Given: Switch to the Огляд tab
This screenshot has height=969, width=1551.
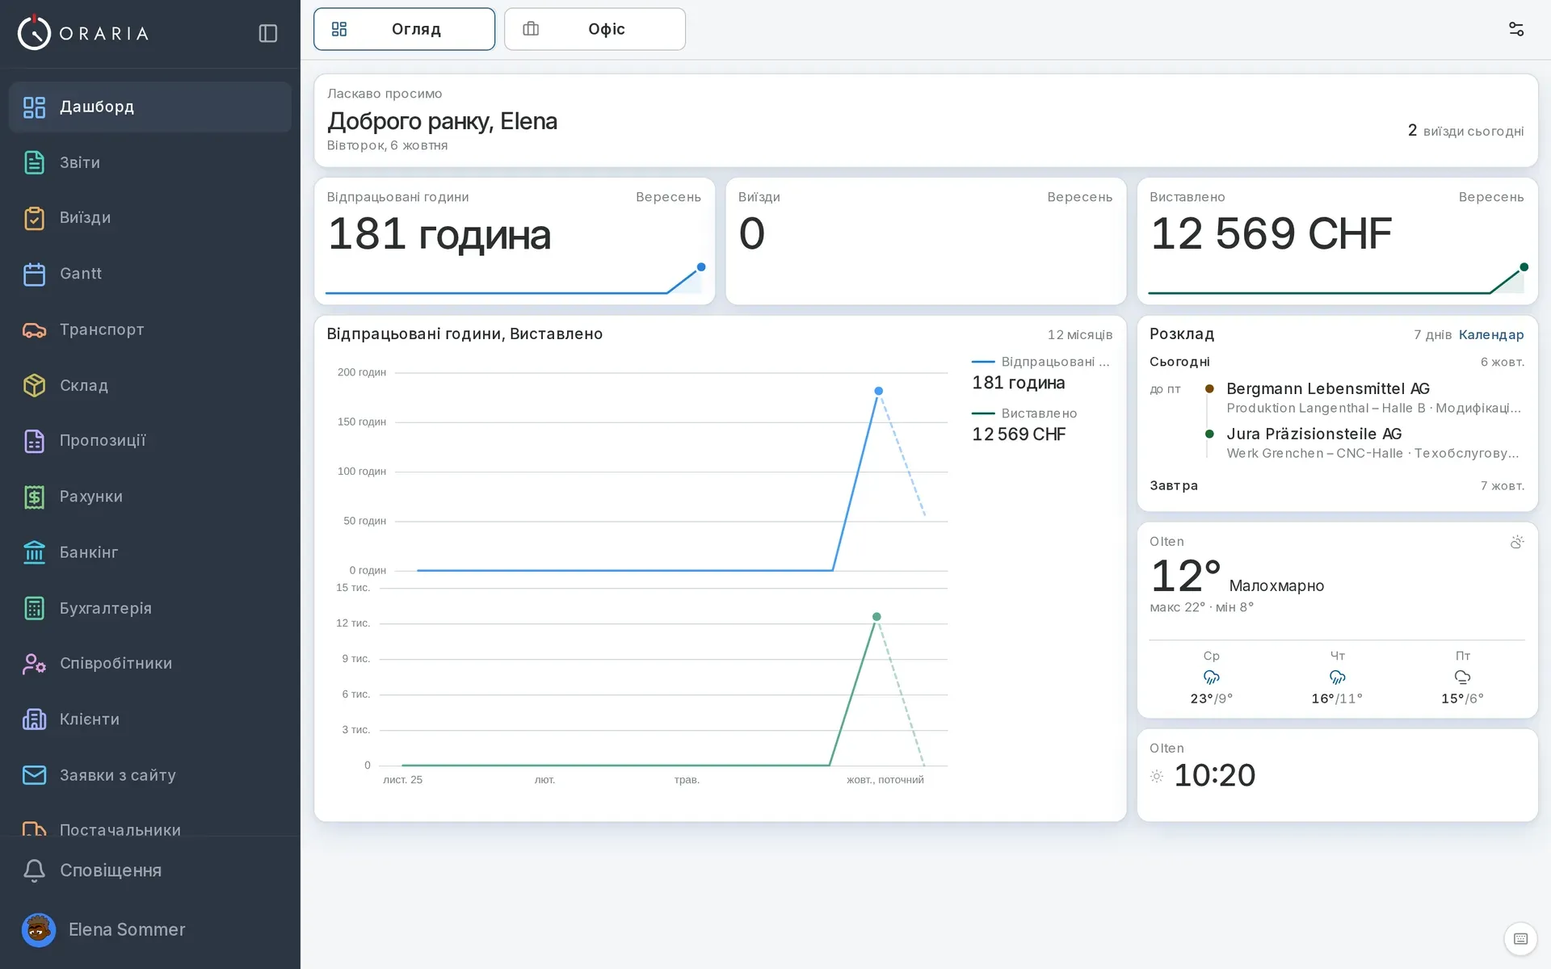Looking at the screenshot, I should click(x=404, y=29).
